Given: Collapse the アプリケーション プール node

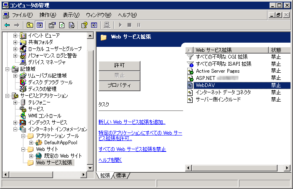Looking at the screenshot, I should pyautogui.click(x=23, y=136).
